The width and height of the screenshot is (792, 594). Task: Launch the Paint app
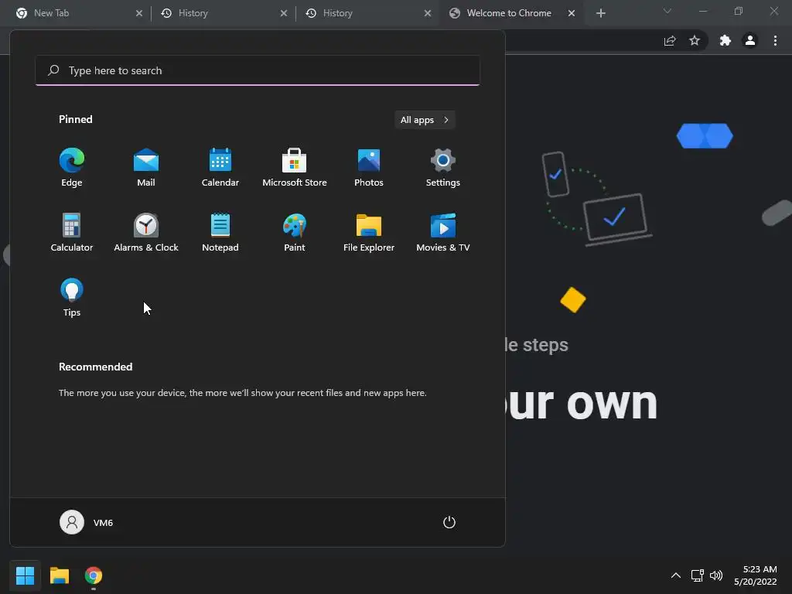tap(295, 232)
